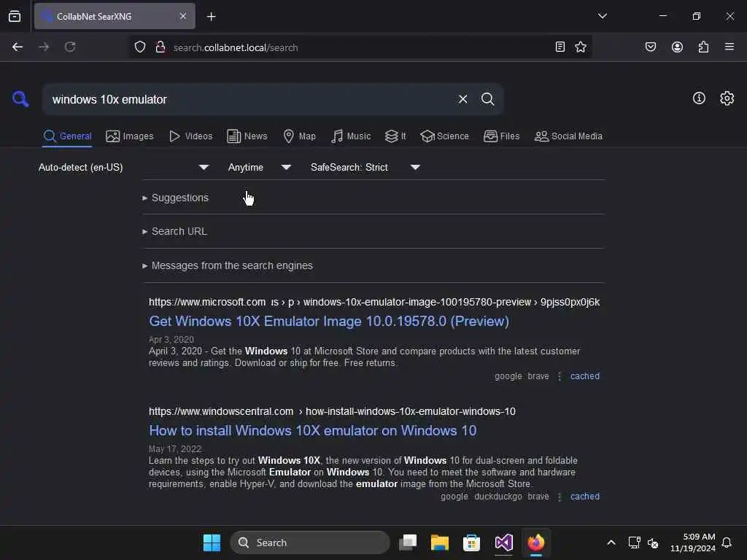Click the browser address bar

coord(360,47)
